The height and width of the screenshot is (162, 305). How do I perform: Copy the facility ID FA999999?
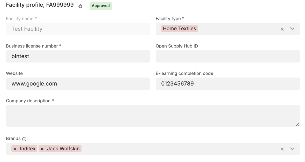tap(80, 6)
